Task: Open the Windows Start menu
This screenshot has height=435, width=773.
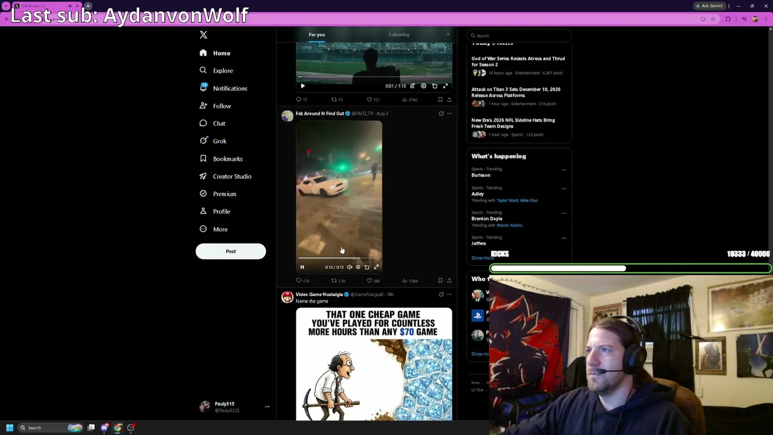Action: (10, 428)
